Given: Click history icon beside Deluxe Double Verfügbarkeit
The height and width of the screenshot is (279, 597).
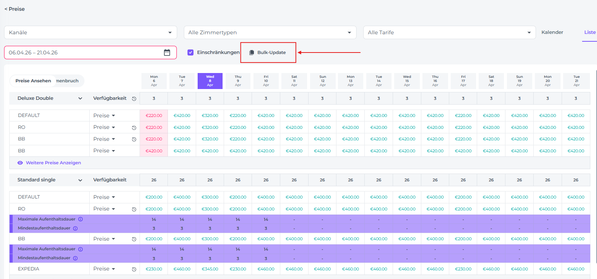Looking at the screenshot, I should click(x=134, y=99).
